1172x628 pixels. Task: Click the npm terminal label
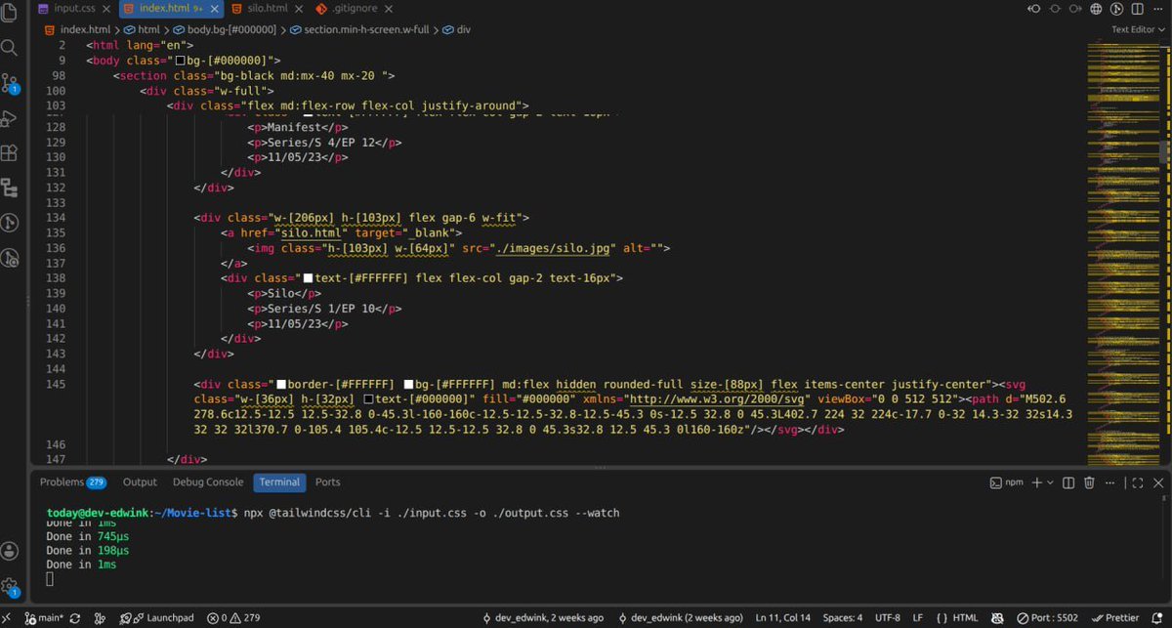click(1009, 481)
